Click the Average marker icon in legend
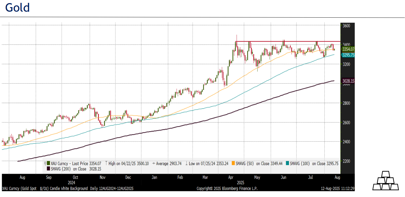The image size is (405, 197). pyautogui.click(x=153, y=163)
